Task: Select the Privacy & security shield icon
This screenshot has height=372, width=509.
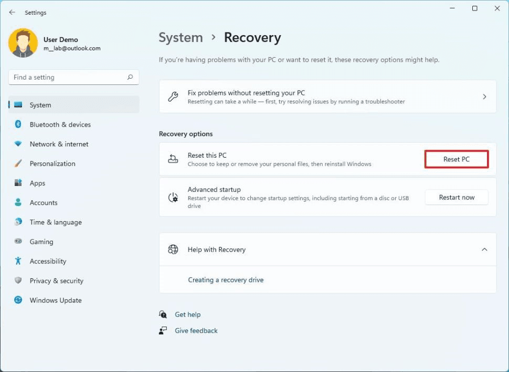Action: 18,281
